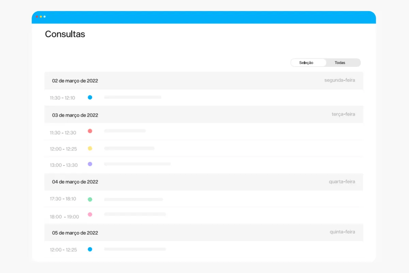This screenshot has width=409, height=273.
Task: Click the 18:00 - 19:00 time label
Action: point(64,217)
